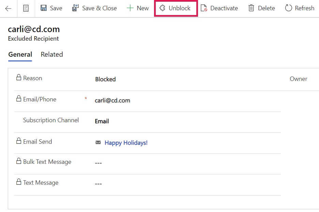This screenshot has height=212, width=319.
Task: Click the Text Message empty value
Action: tap(98, 184)
